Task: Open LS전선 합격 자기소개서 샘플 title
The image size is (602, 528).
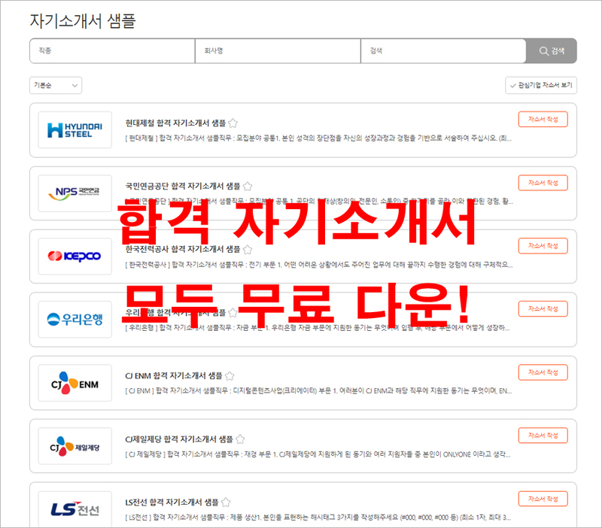Action: click(172, 502)
